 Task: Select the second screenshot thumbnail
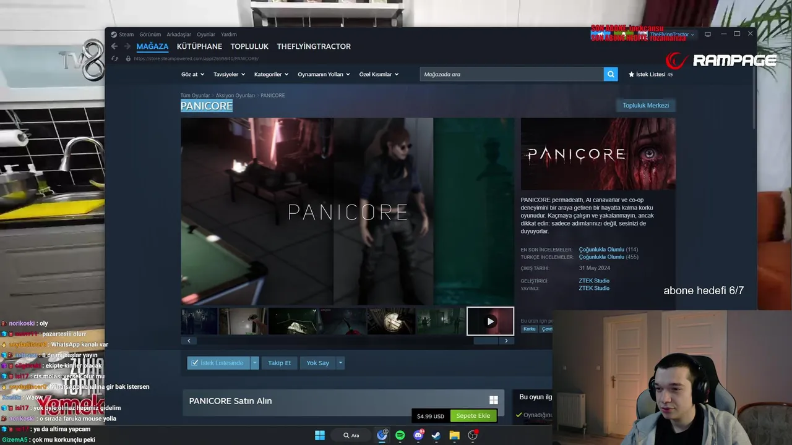pyautogui.click(x=243, y=321)
